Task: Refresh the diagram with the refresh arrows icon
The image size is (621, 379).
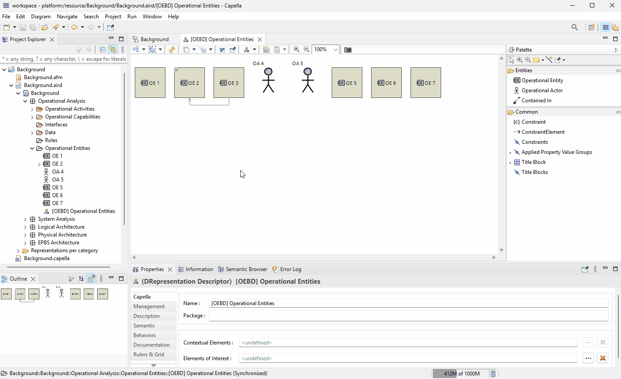Action: tap(172, 49)
